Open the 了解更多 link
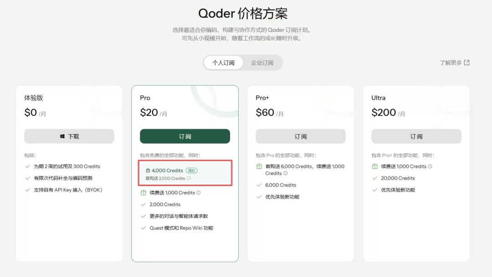This screenshot has width=492, height=277. coord(454,63)
